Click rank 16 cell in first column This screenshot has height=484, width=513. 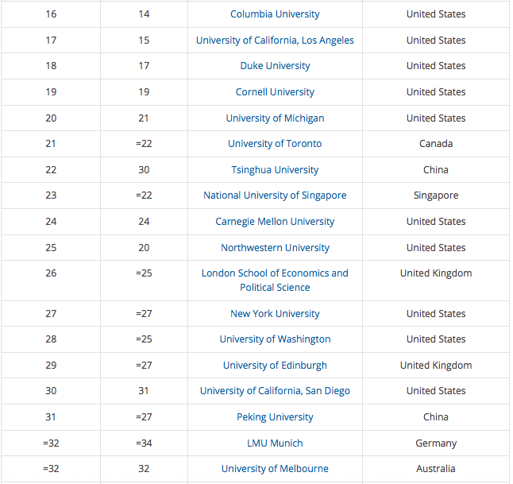pyautogui.click(x=51, y=14)
